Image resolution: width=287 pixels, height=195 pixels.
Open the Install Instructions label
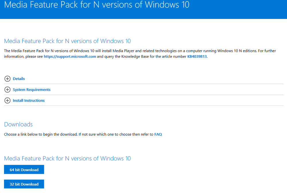29,100
